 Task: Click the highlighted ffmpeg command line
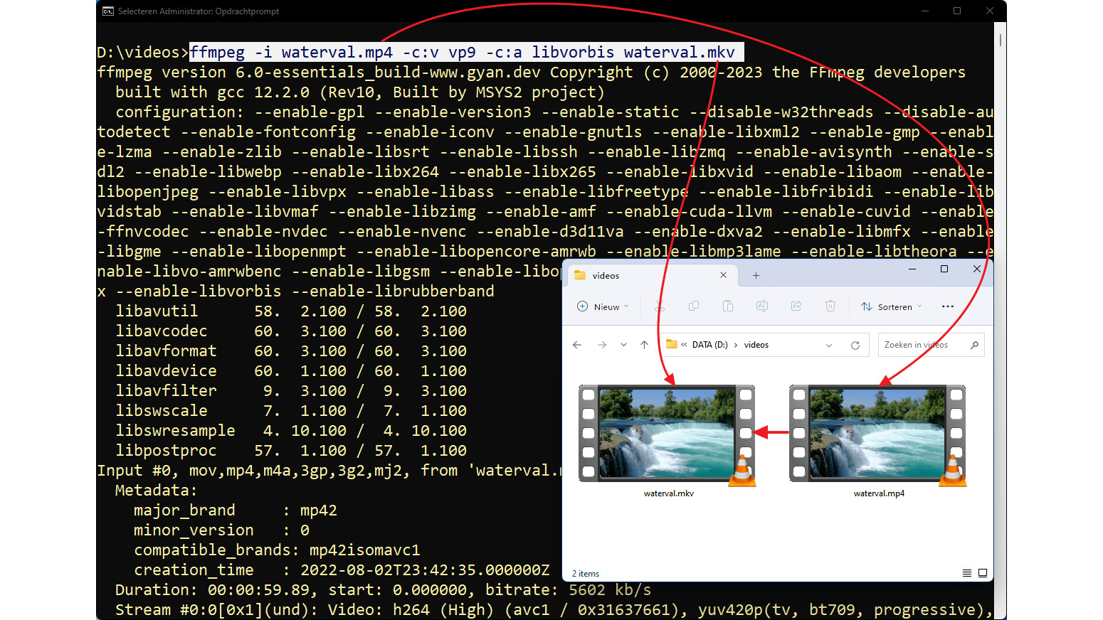466,53
